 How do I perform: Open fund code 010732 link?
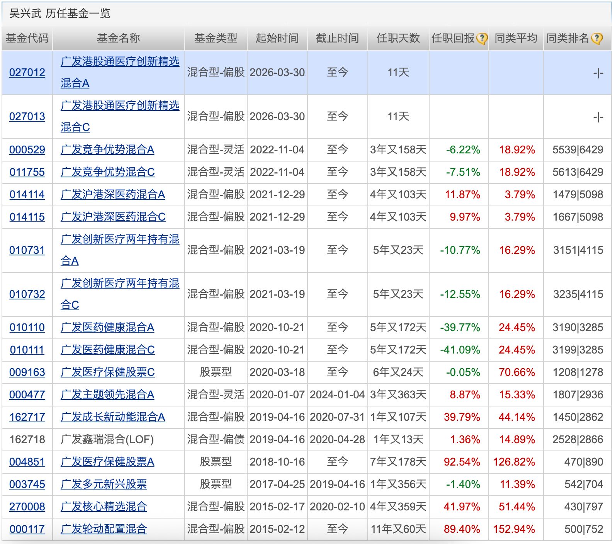[x=27, y=294]
